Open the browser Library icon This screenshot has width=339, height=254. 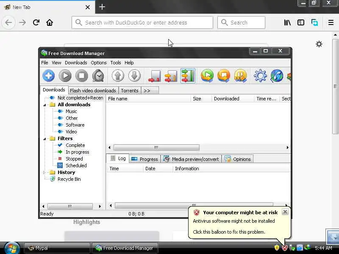click(x=287, y=22)
